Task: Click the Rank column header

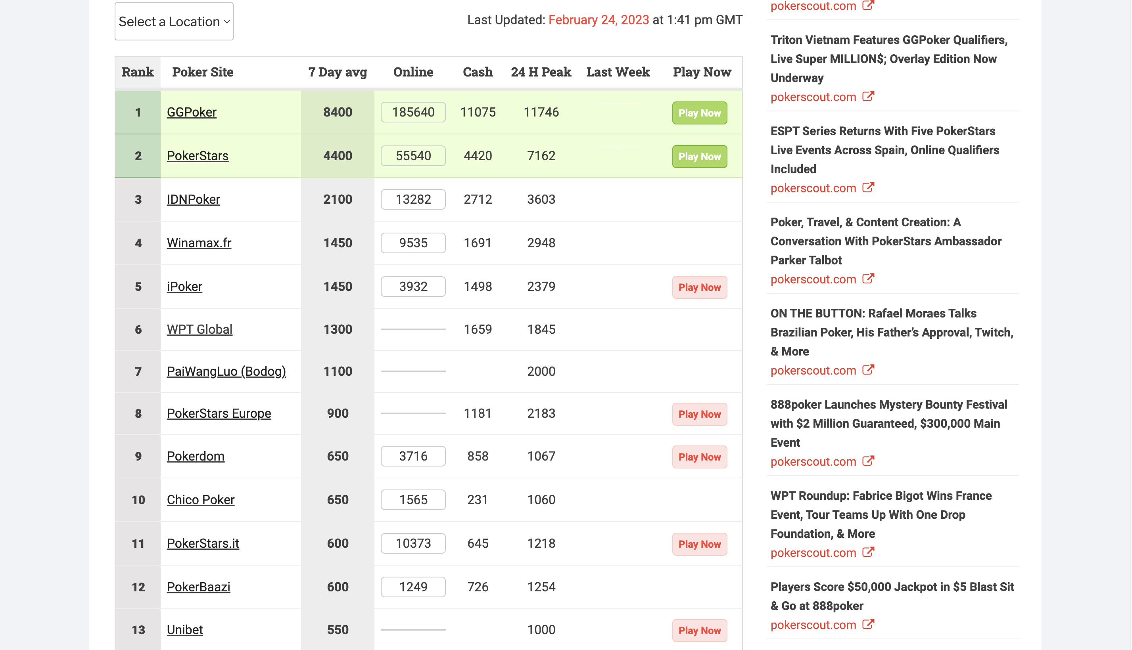Action: click(x=138, y=72)
